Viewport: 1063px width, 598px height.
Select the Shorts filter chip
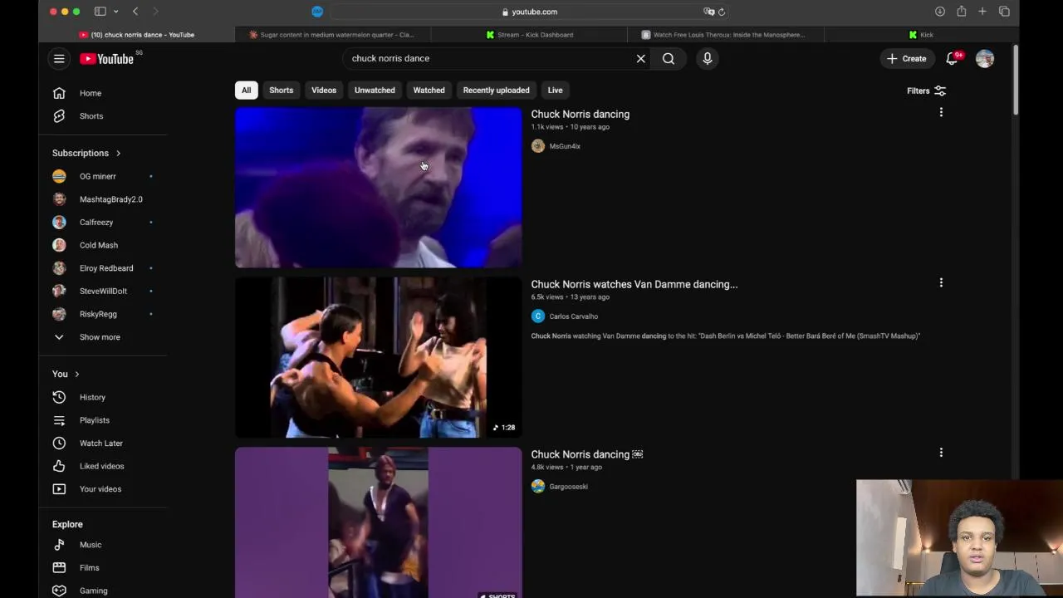click(281, 90)
